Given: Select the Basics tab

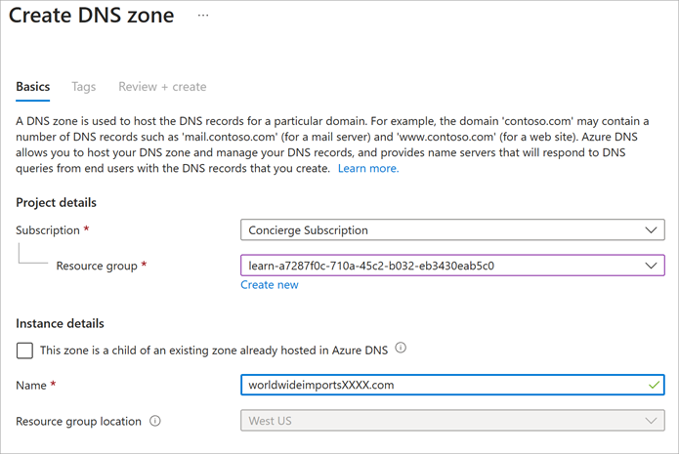Looking at the screenshot, I should click(x=33, y=87).
